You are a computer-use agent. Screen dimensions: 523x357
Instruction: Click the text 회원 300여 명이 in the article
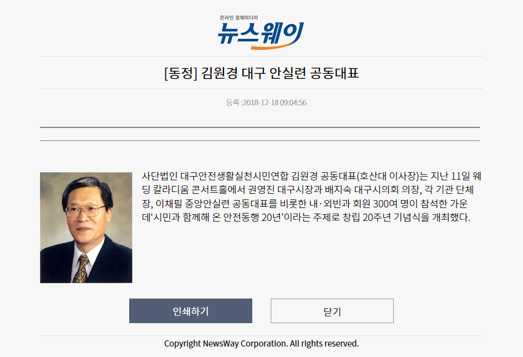click(382, 204)
